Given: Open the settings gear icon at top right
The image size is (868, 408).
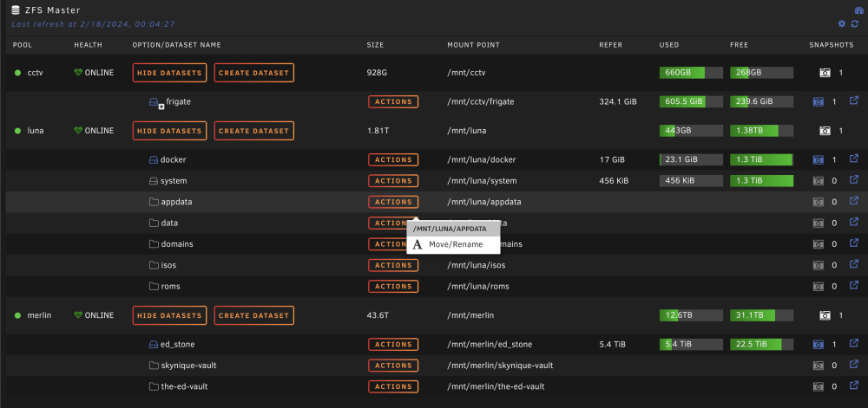Looking at the screenshot, I should tap(842, 23).
